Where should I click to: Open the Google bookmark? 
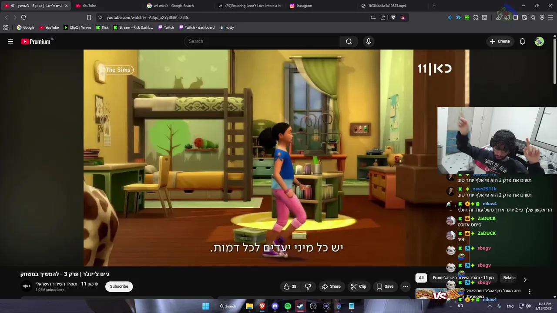click(26, 27)
